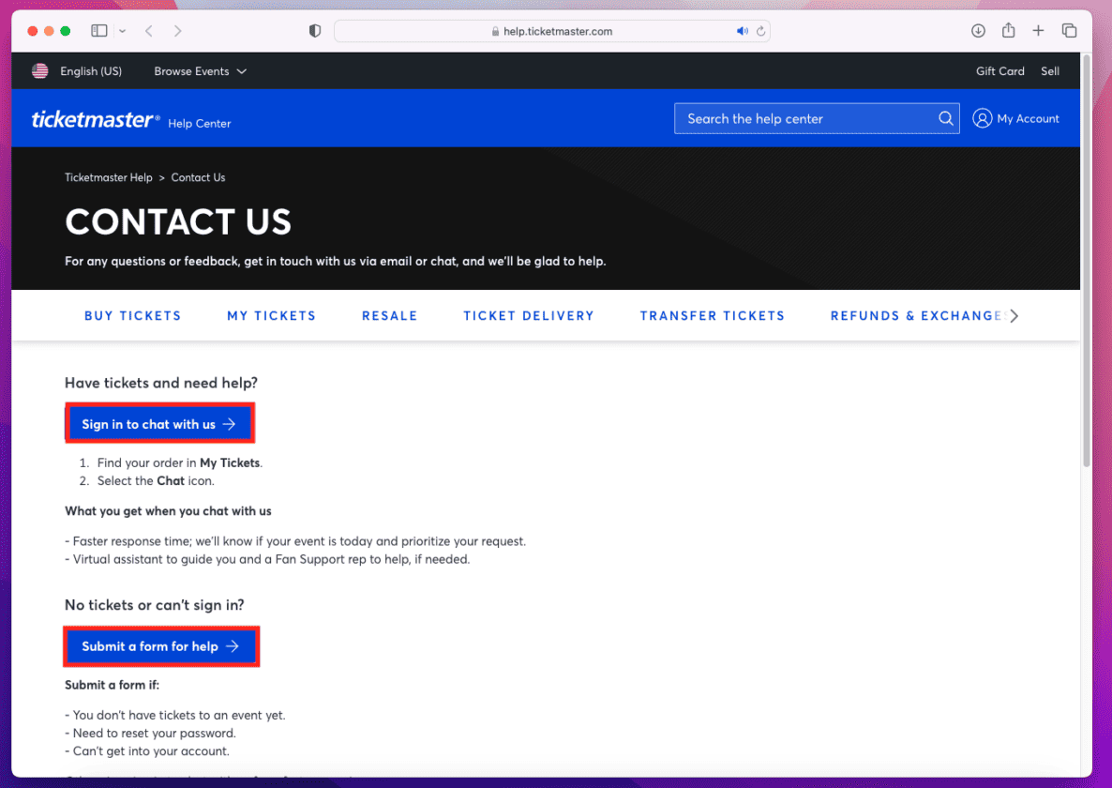Image resolution: width=1112 pixels, height=788 pixels.
Task: Open a new tab with the plus button
Action: [x=1038, y=30]
